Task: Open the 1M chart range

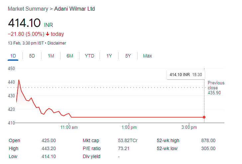Action: [x=51, y=56]
